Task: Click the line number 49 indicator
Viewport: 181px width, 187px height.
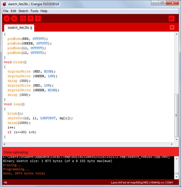Action: 5,182
